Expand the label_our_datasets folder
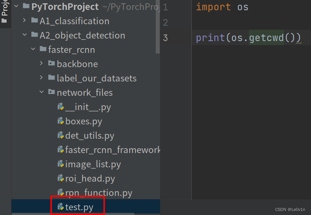The width and height of the screenshot is (311, 215). point(42,78)
